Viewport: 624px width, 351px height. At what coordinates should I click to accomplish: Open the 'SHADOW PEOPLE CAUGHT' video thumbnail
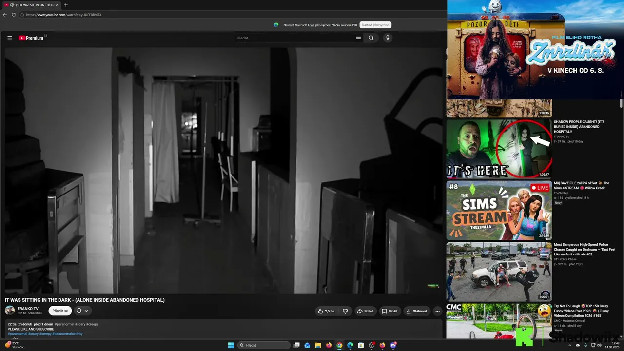pos(499,149)
